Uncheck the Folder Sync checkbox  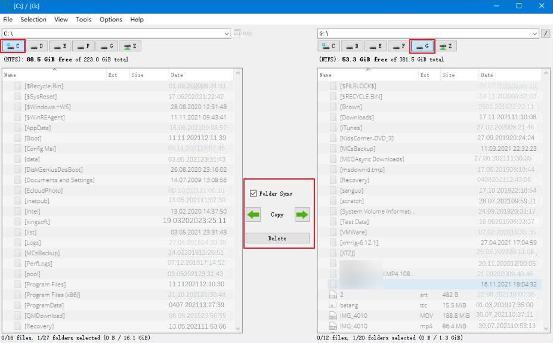(254, 194)
